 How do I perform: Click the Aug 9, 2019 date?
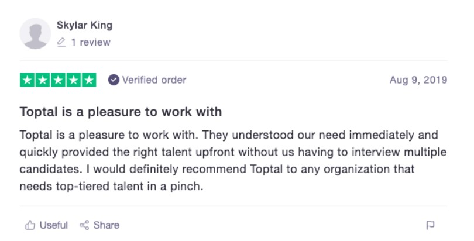418,80
